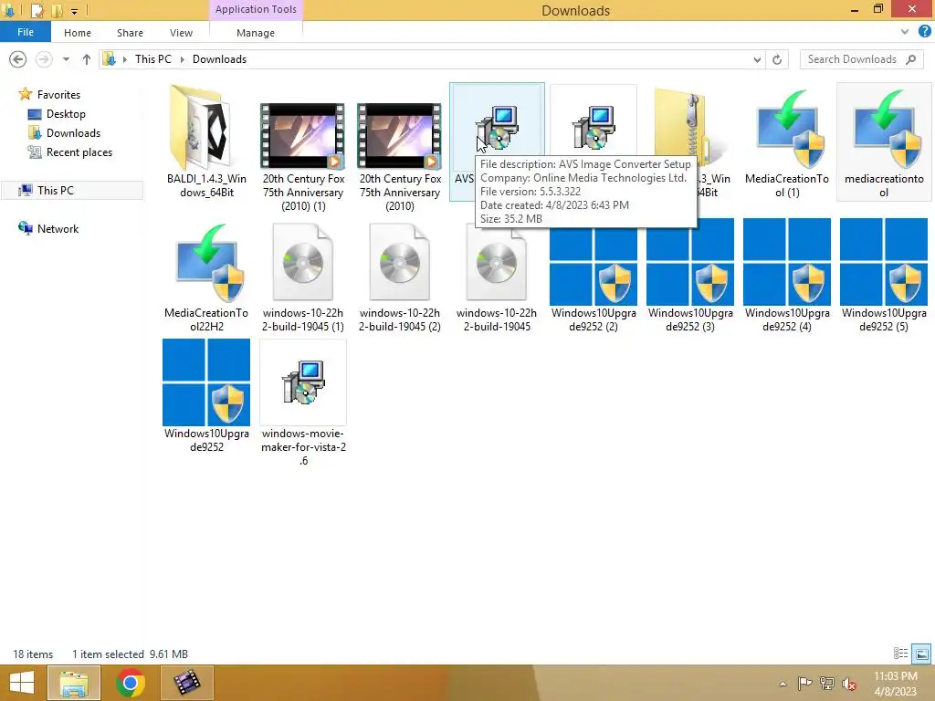
Task: Switch to large icons view in status bar
Action: pyautogui.click(x=921, y=654)
